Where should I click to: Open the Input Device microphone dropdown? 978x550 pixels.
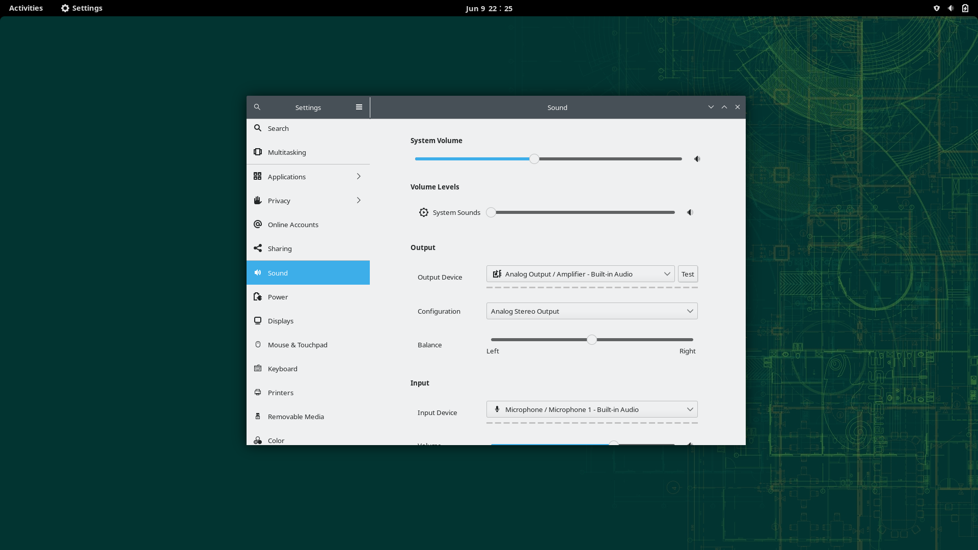pos(591,409)
